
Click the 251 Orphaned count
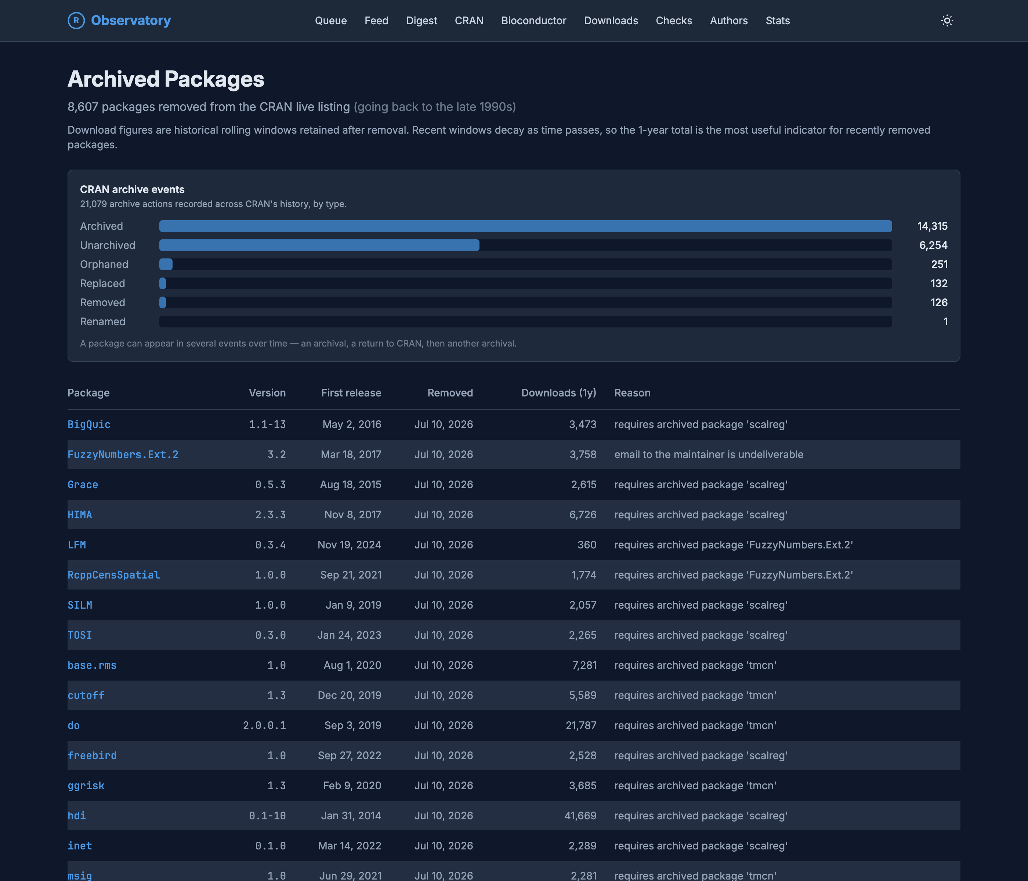tap(939, 264)
